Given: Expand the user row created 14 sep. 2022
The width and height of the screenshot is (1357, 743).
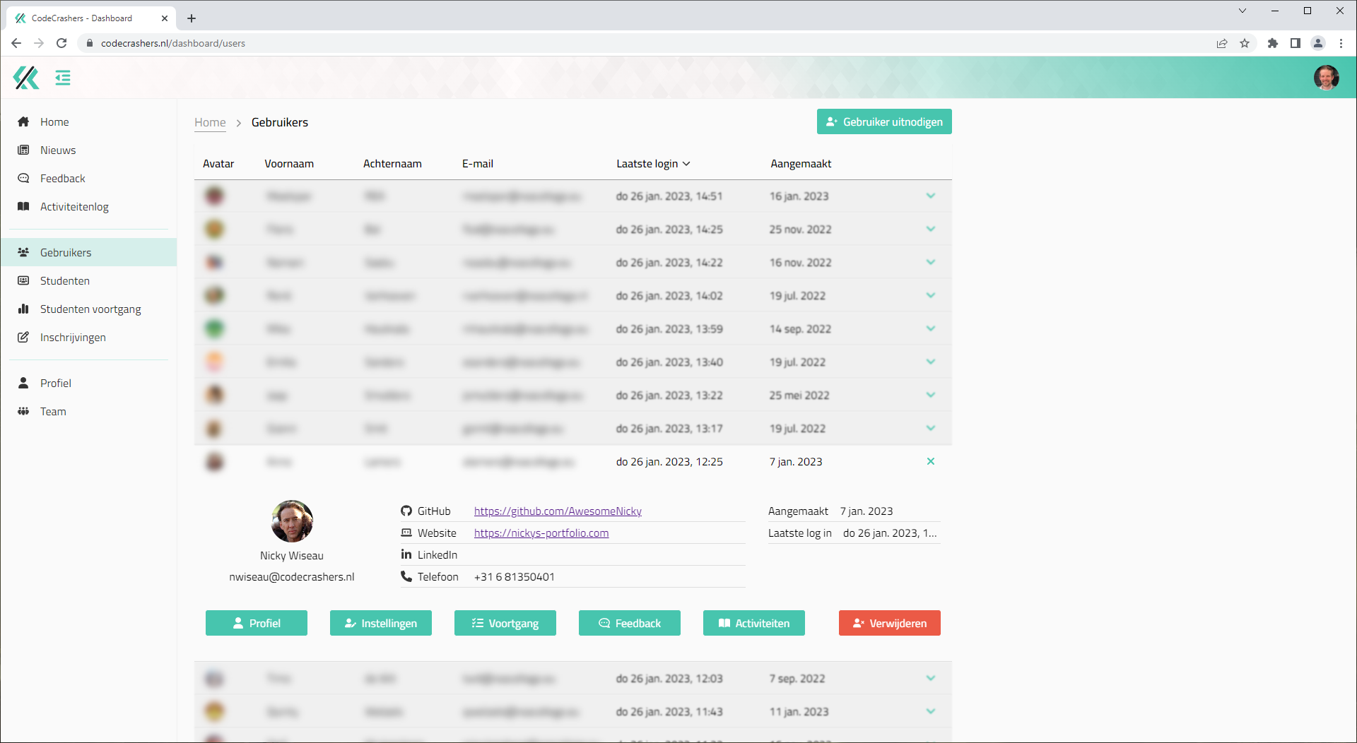Looking at the screenshot, I should click(x=930, y=328).
